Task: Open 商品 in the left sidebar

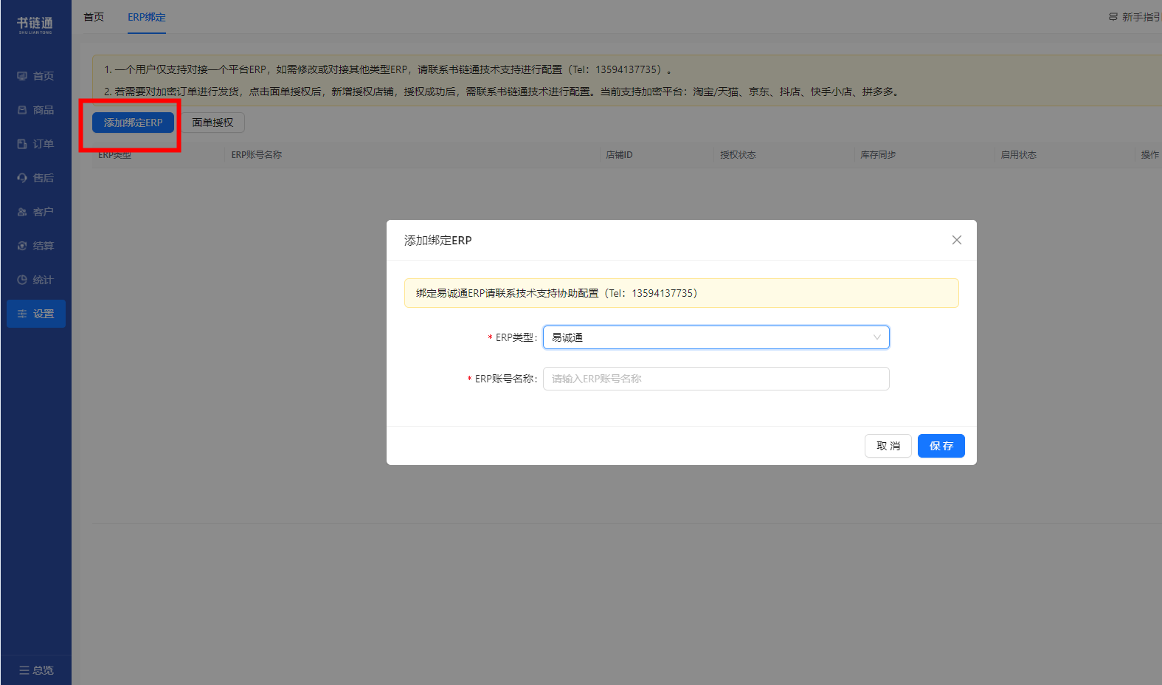Action: (x=36, y=110)
